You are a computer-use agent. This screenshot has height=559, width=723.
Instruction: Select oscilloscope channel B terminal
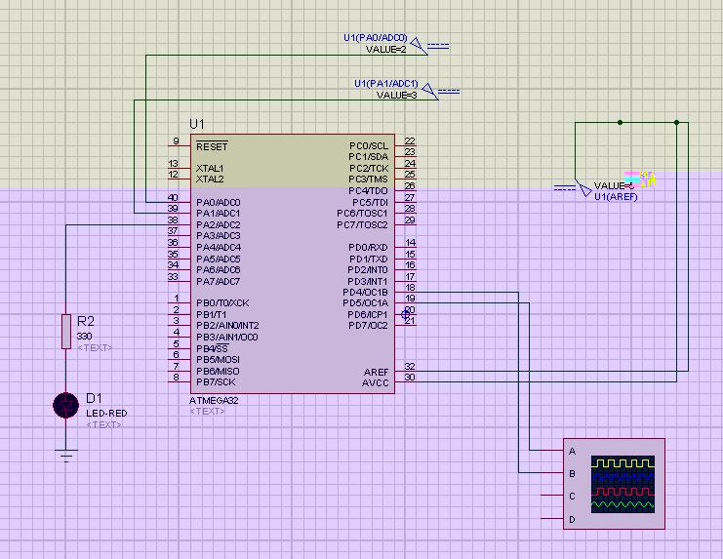572,473
